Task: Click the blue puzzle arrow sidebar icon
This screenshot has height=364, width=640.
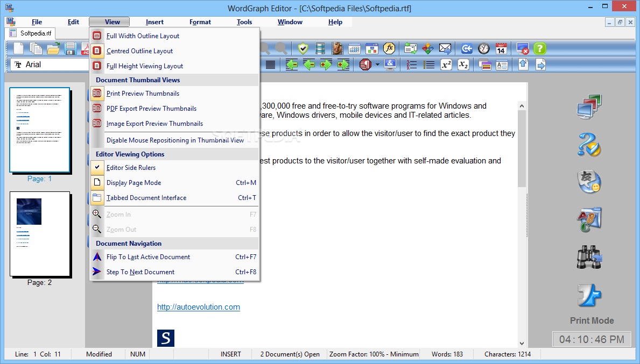Action: 589,295
